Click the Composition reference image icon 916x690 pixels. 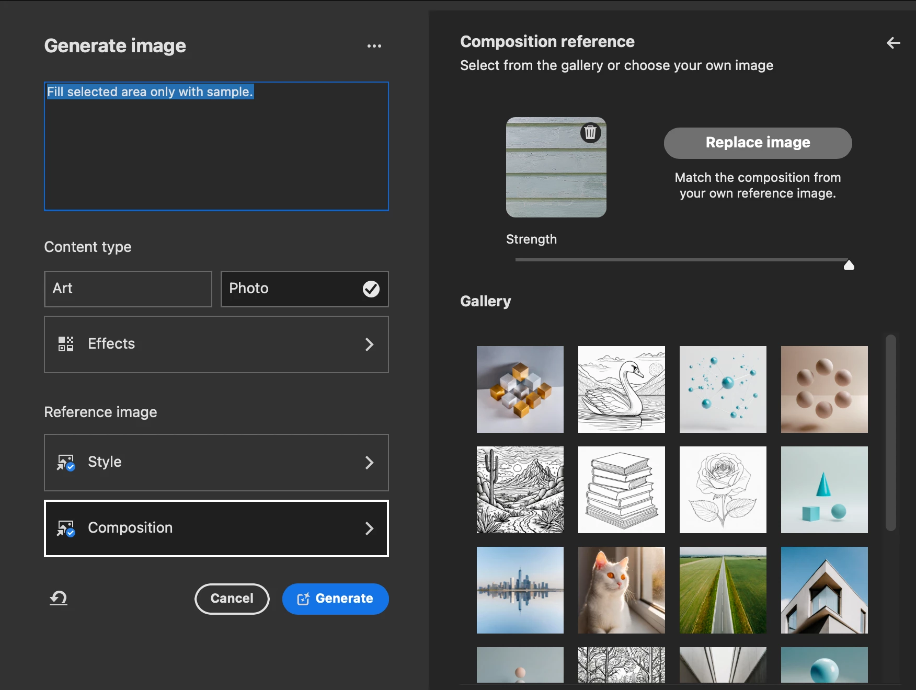pyautogui.click(x=66, y=528)
